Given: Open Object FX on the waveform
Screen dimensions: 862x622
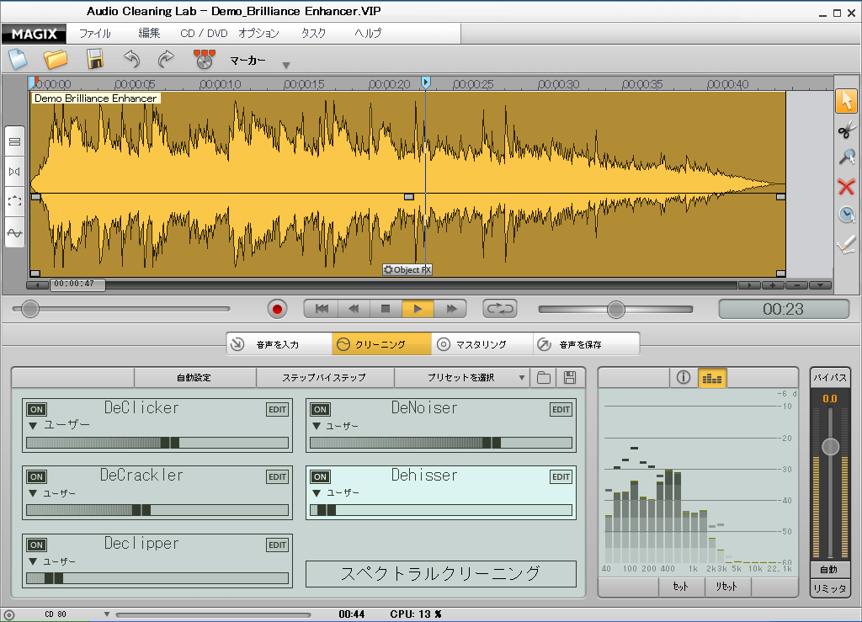Looking at the screenshot, I should (x=407, y=270).
